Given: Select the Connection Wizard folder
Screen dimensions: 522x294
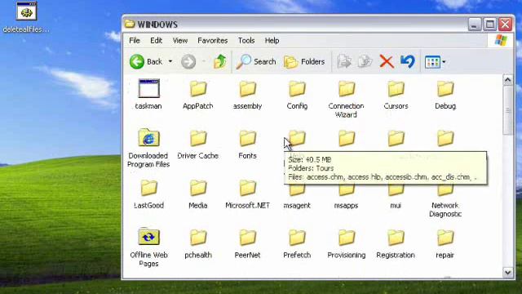Looking at the screenshot, I should coord(346,100).
